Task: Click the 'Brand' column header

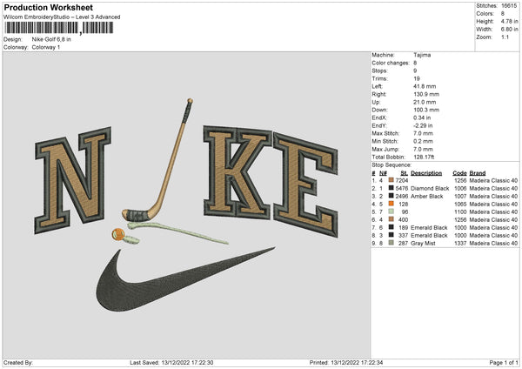Action: point(478,173)
